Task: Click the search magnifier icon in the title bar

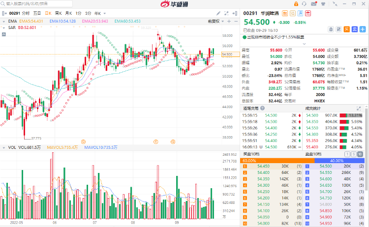Action: [3, 4]
